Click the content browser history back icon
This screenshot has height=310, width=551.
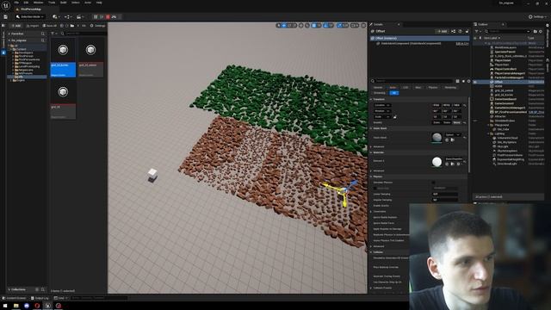[62, 26]
